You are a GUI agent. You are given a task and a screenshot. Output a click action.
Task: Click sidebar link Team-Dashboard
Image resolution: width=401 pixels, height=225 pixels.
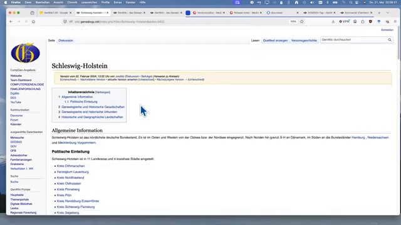click(21, 80)
